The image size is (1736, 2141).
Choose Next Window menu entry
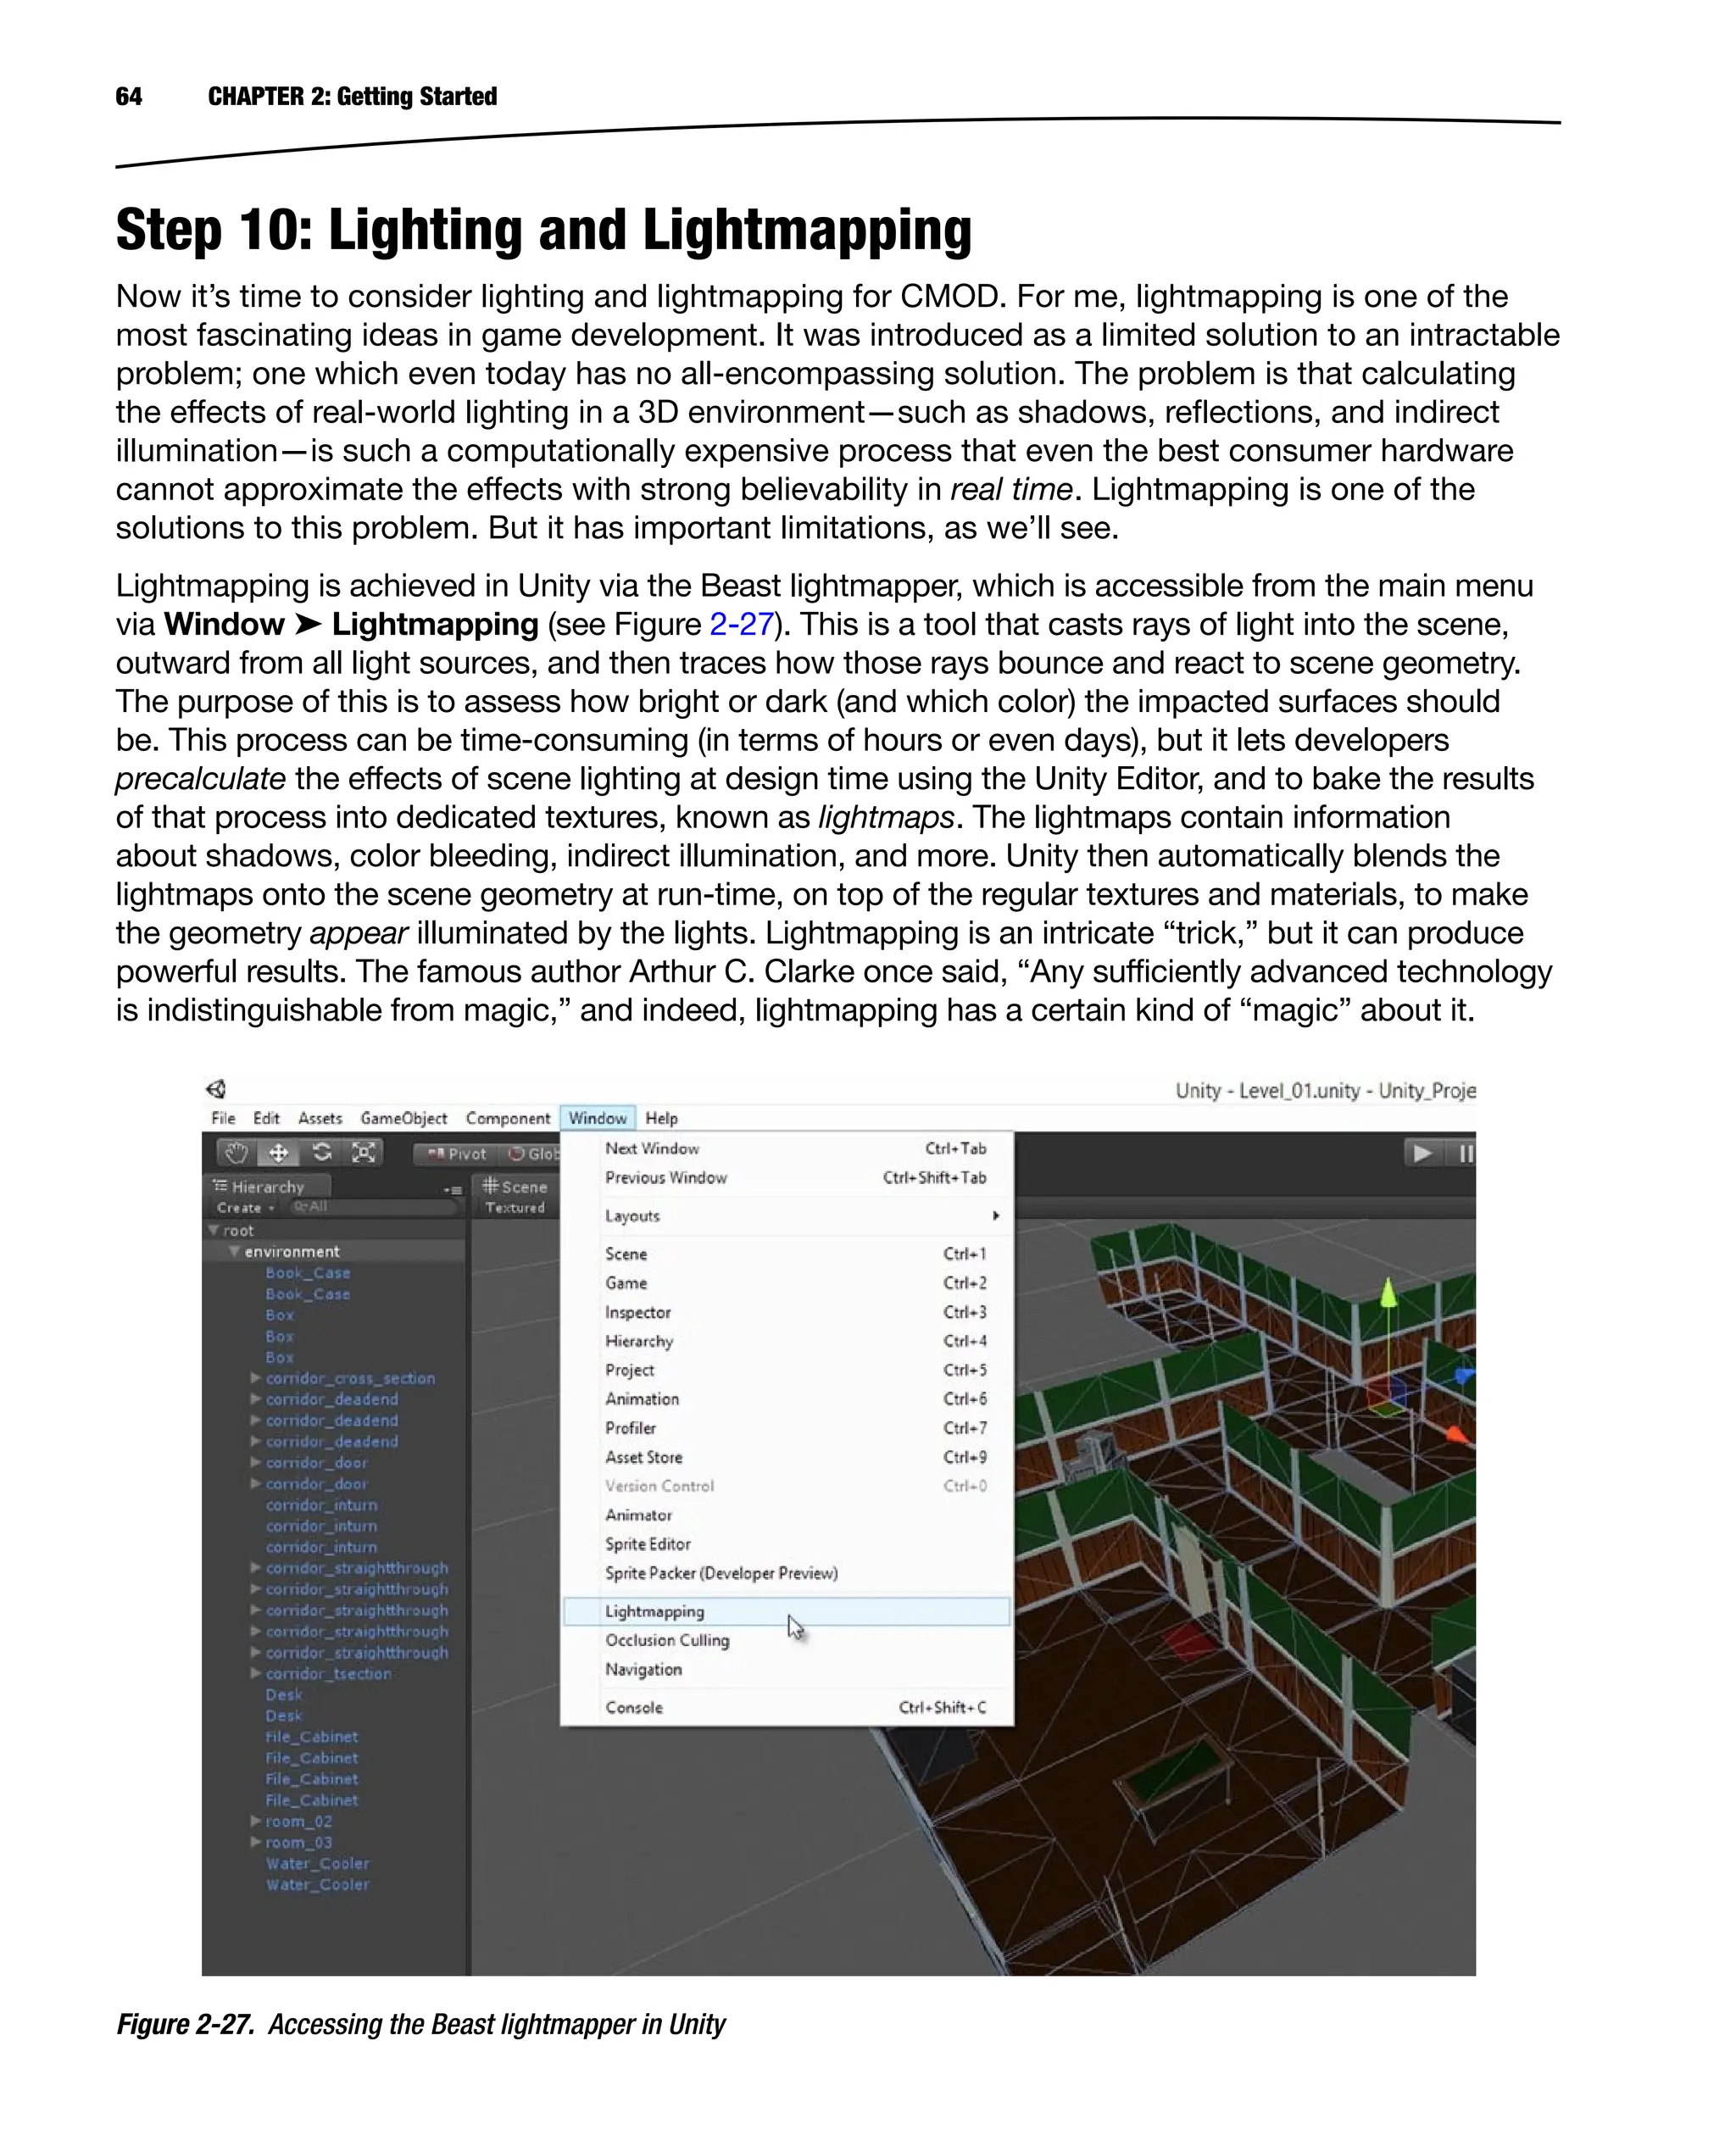(787, 1148)
